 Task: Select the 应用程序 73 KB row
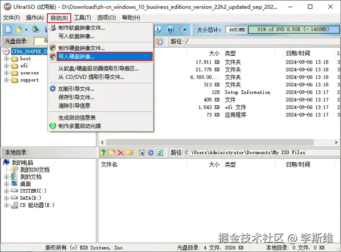coord(236,115)
